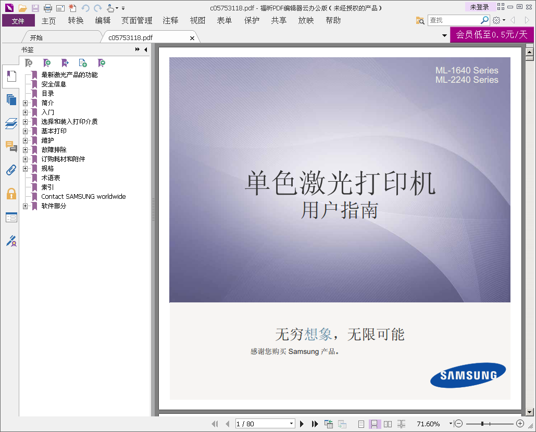Enable continuous facing view mode
The width and height of the screenshot is (536, 432).
[401, 424]
